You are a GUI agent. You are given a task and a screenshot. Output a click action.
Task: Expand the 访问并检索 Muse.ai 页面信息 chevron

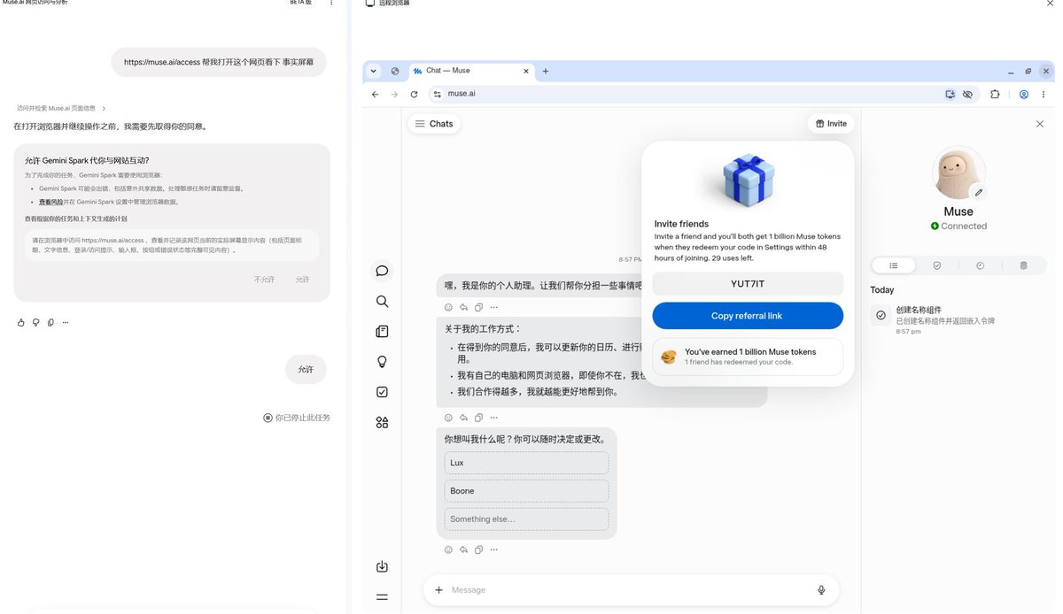pos(104,108)
